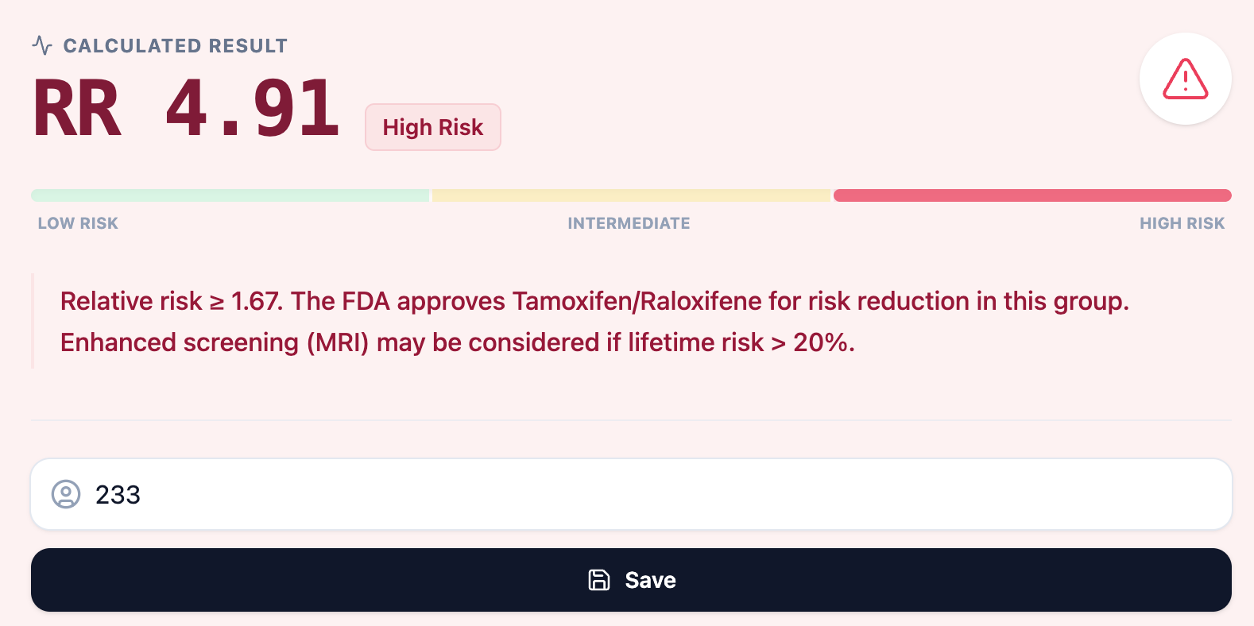
Task: Click the RR prefix text
Action: tap(77, 109)
